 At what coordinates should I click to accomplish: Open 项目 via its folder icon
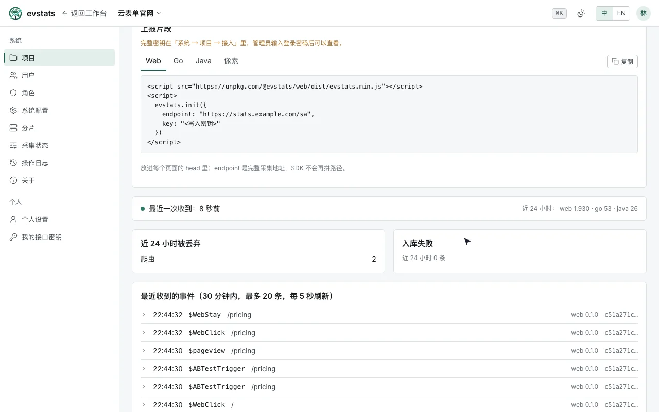point(13,58)
